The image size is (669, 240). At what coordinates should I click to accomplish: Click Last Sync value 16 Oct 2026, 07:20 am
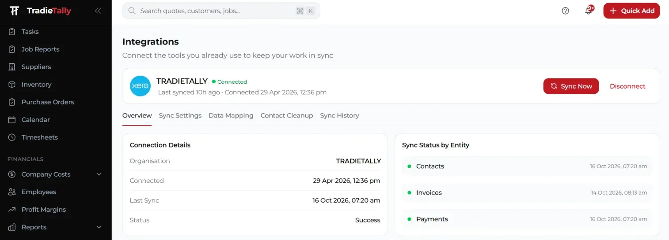(x=346, y=200)
